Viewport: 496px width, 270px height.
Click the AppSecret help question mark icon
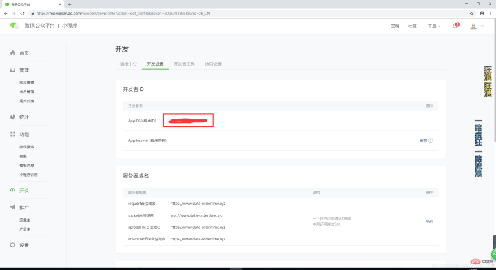431,140
